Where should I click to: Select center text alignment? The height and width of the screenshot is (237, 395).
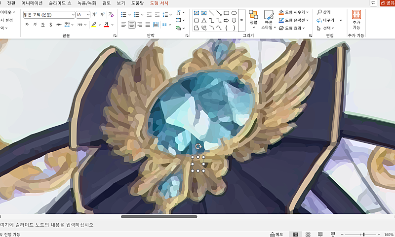tap(131, 25)
